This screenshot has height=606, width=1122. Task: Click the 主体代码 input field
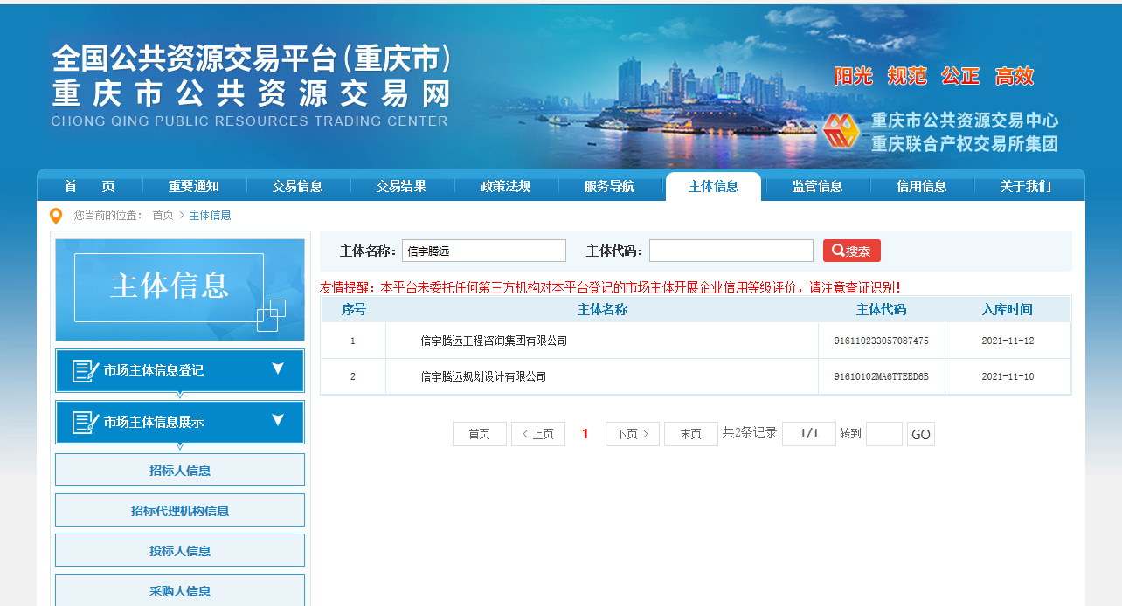pos(731,251)
